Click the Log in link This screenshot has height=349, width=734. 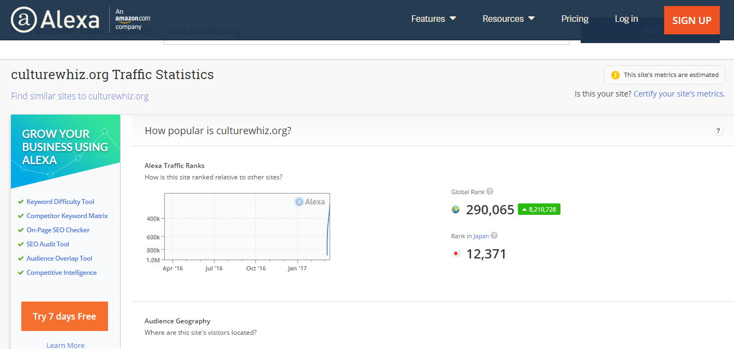click(626, 19)
